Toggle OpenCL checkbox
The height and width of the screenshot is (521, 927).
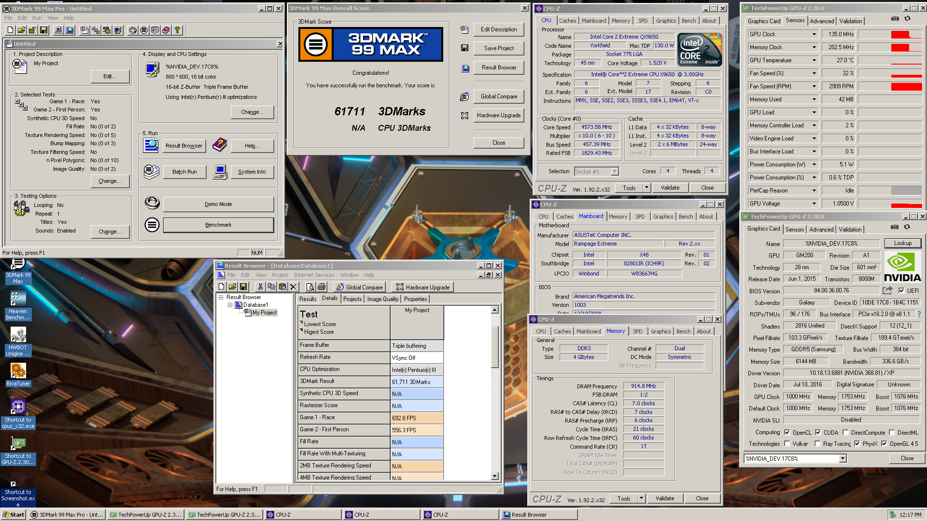pos(787,433)
